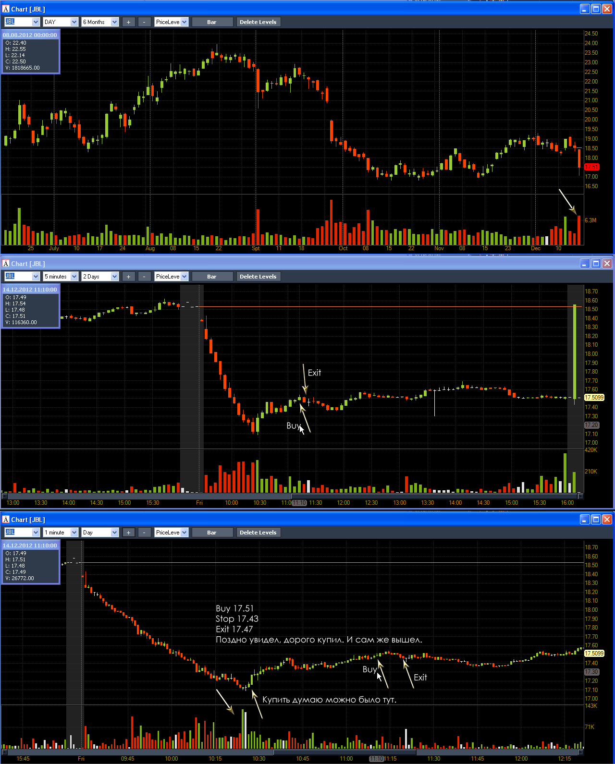Toggle Bar mode on the 5 minutes chart

coord(212,277)
